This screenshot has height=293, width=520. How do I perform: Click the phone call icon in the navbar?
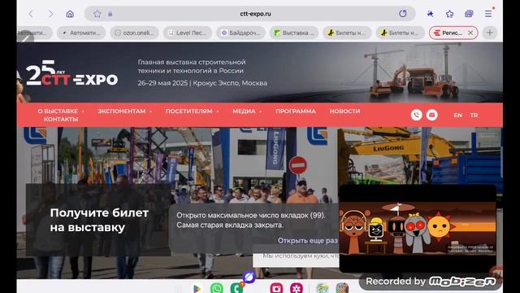pyautogui.click(x=417, y=115)
